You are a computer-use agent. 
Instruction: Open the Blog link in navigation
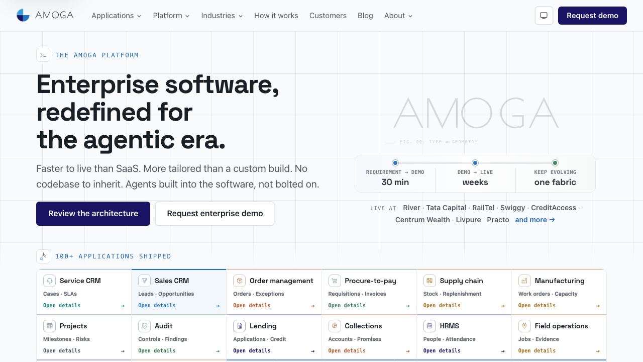(365, 16)
